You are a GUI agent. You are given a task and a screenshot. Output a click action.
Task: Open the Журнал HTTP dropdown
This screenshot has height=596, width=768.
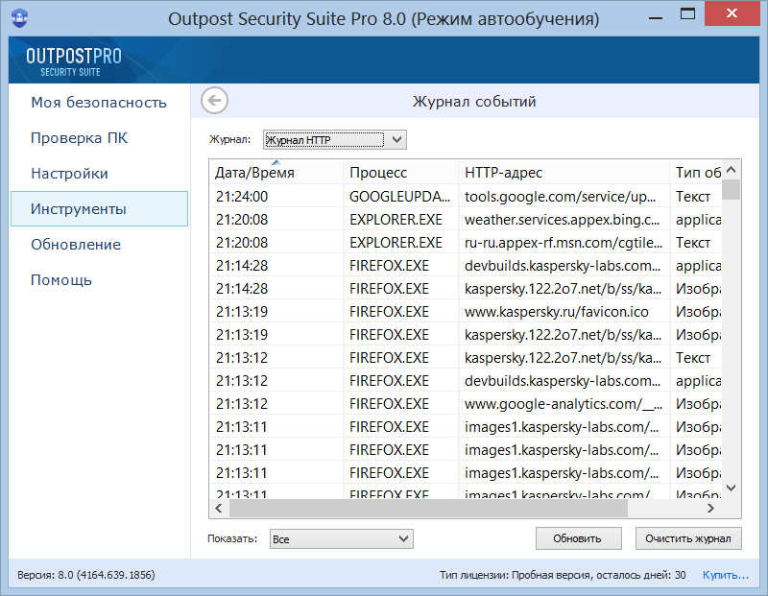click(335, 140)
